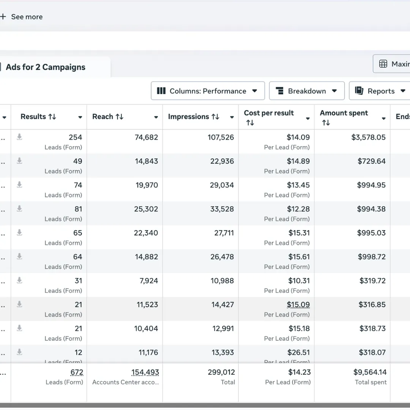The image size is (410, 410).
Task: Click the underlined $15.09 cost value
Action: [298, 304]
